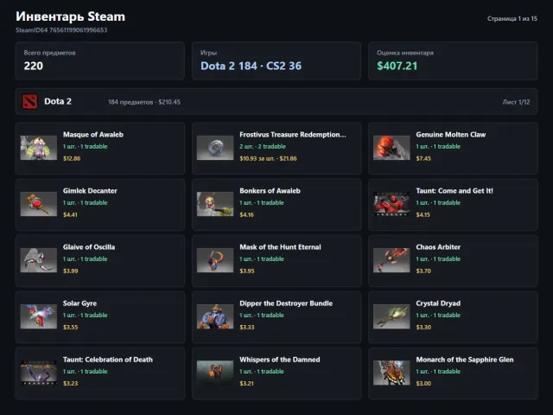
Task: Click the Masque of Awaleb title
Action: [x=93, y=135]
